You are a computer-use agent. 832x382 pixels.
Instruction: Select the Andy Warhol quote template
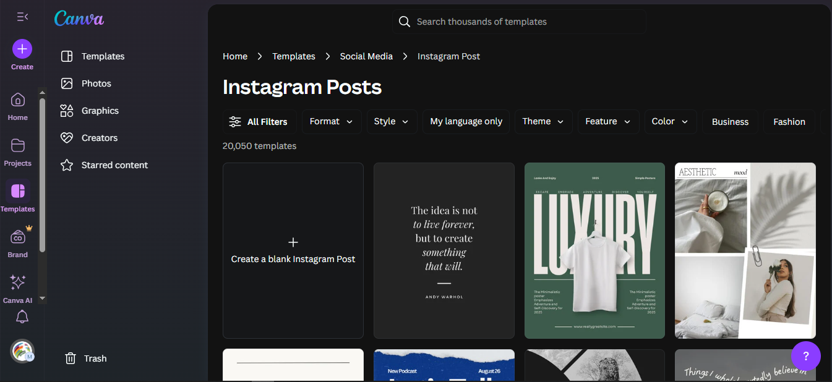point(444,250)
